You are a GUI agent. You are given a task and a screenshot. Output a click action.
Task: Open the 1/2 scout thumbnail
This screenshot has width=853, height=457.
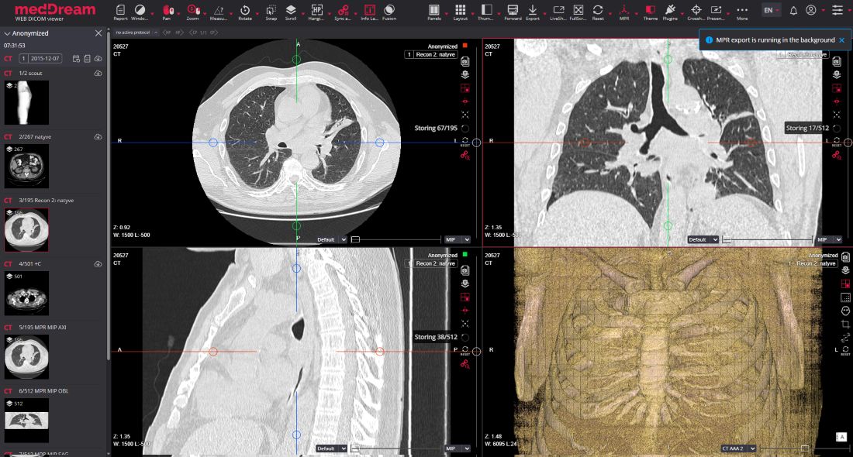(26, 103)
